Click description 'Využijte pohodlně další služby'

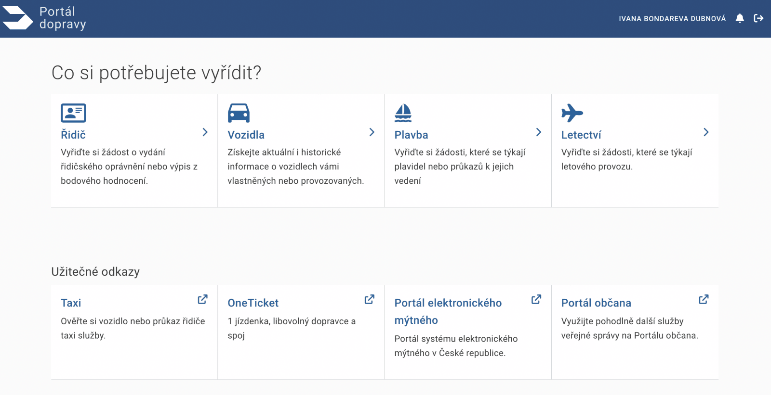click(629, 328)
